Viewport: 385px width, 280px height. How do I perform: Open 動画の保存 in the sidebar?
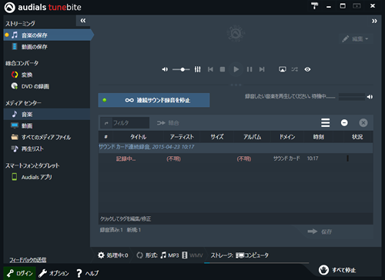point(35,47)
